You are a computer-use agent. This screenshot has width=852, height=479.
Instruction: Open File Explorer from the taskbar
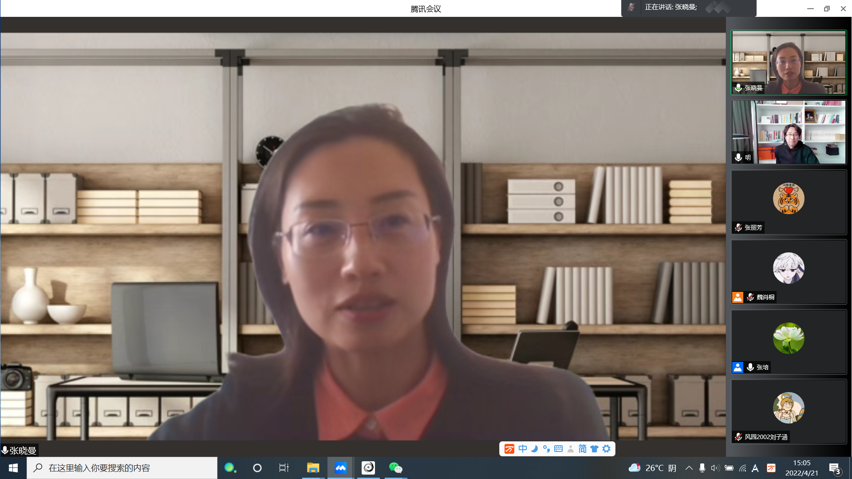pos(313,468)
